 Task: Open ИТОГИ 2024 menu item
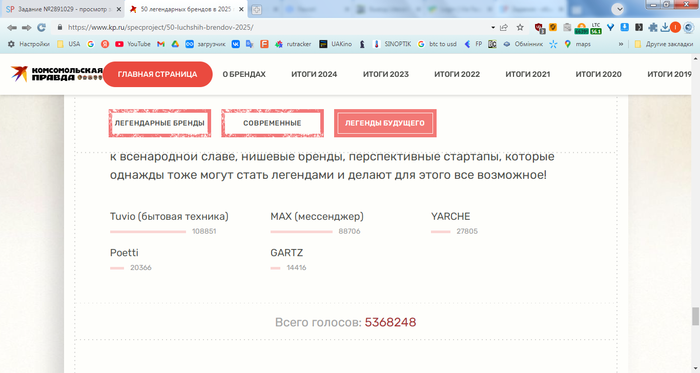coord(314,74)
